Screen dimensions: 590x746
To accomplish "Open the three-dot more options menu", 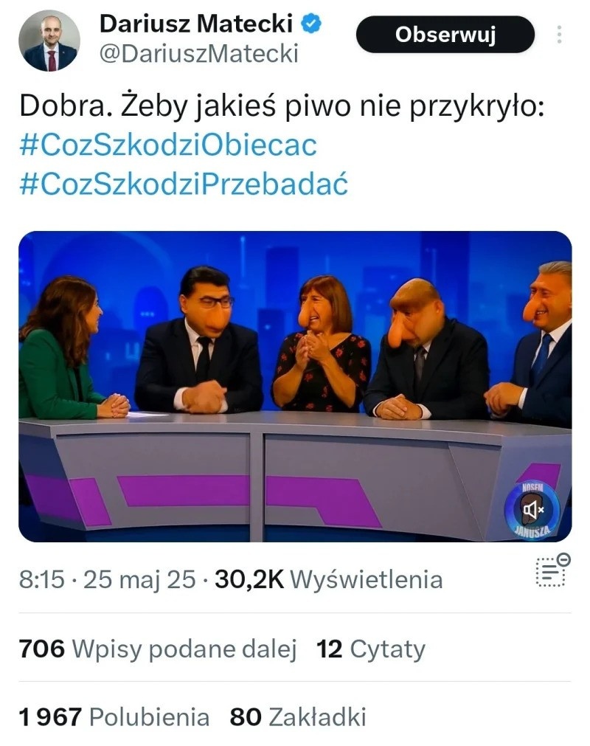I will 559,34.
